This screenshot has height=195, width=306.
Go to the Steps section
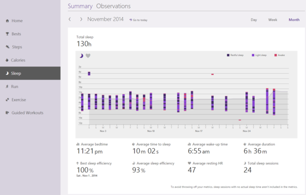pyautogui.click(x=30, y=47)
